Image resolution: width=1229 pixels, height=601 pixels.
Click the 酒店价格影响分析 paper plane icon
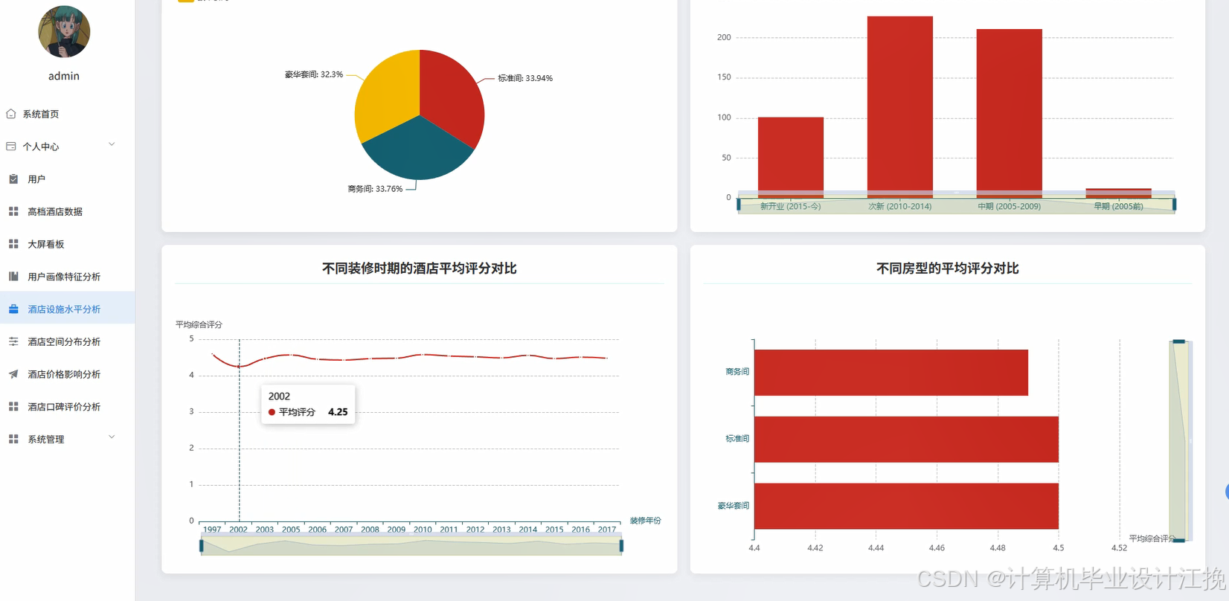tap(13, 374)
